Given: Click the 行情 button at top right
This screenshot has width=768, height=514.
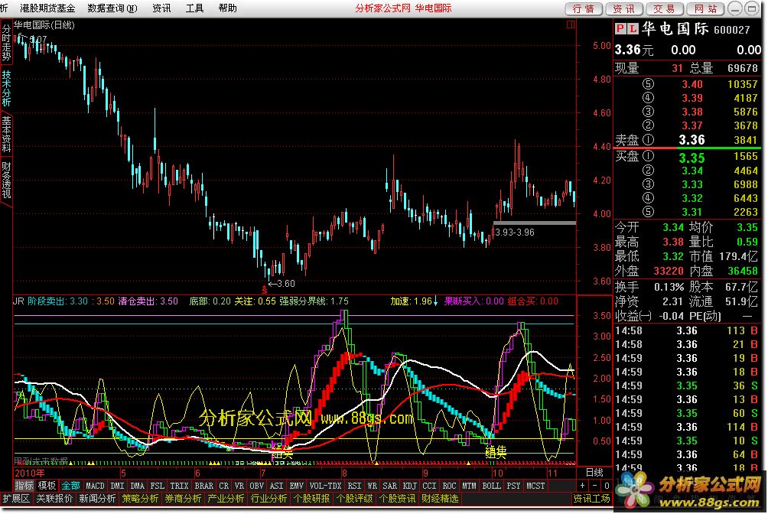Looking at the screenshot, I should pos(584,8).
